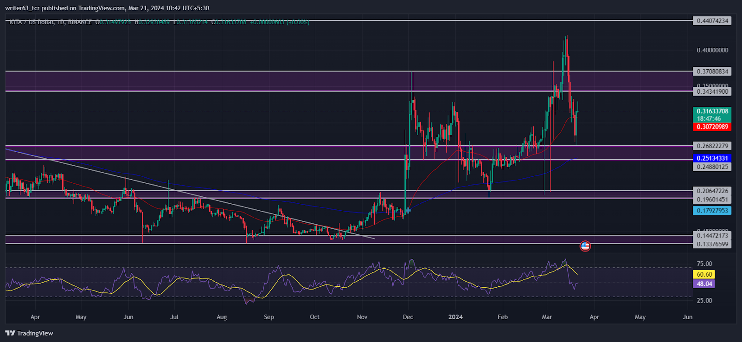Click the red 0.30720989 moving average label
Image resolution: width=742 pixels, height=342 pixels.
712,127
